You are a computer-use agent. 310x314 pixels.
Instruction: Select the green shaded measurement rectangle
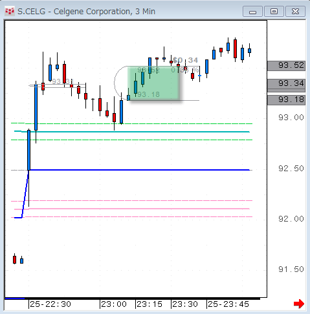click(x=153, y=83)
